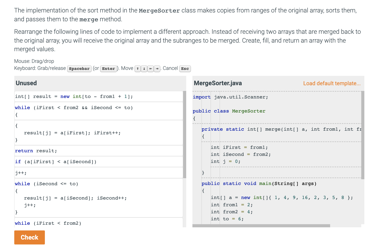
Task: Click the Spacebar key hint
Action: 79,69
